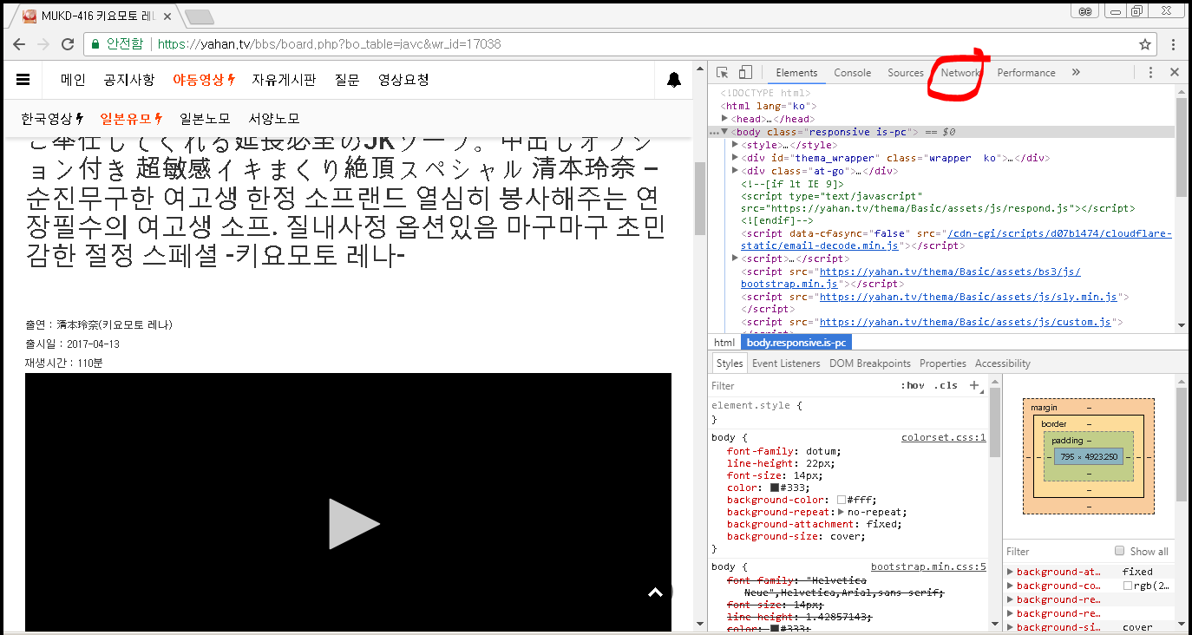Expand computed background-at… property
Screen dimensions: 1192x635
(1010, 572)
